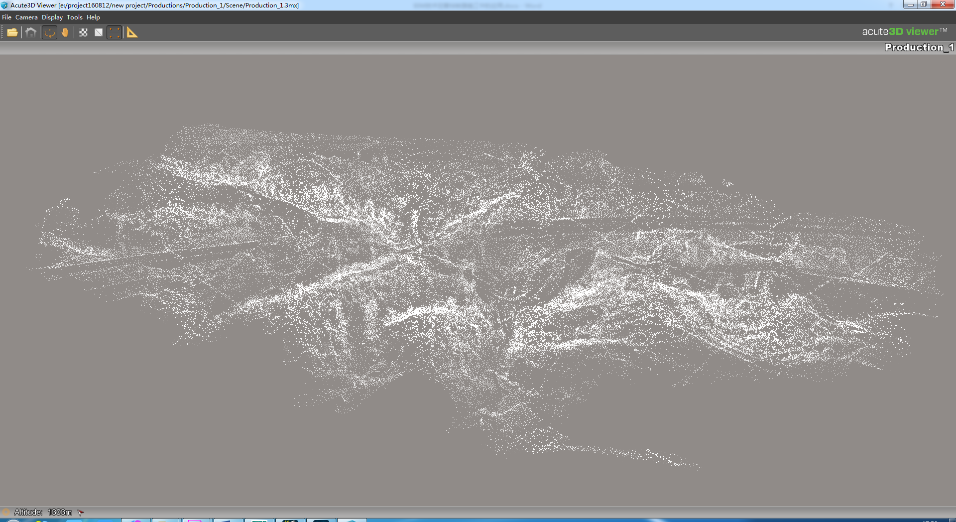Screen dimensions: 956x522
Task: Click the toolbar's dotted grip handle
Action: [x=2, y=32]
